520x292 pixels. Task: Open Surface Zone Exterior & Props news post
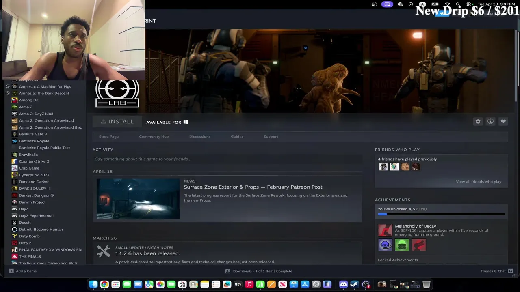point(253,187)
